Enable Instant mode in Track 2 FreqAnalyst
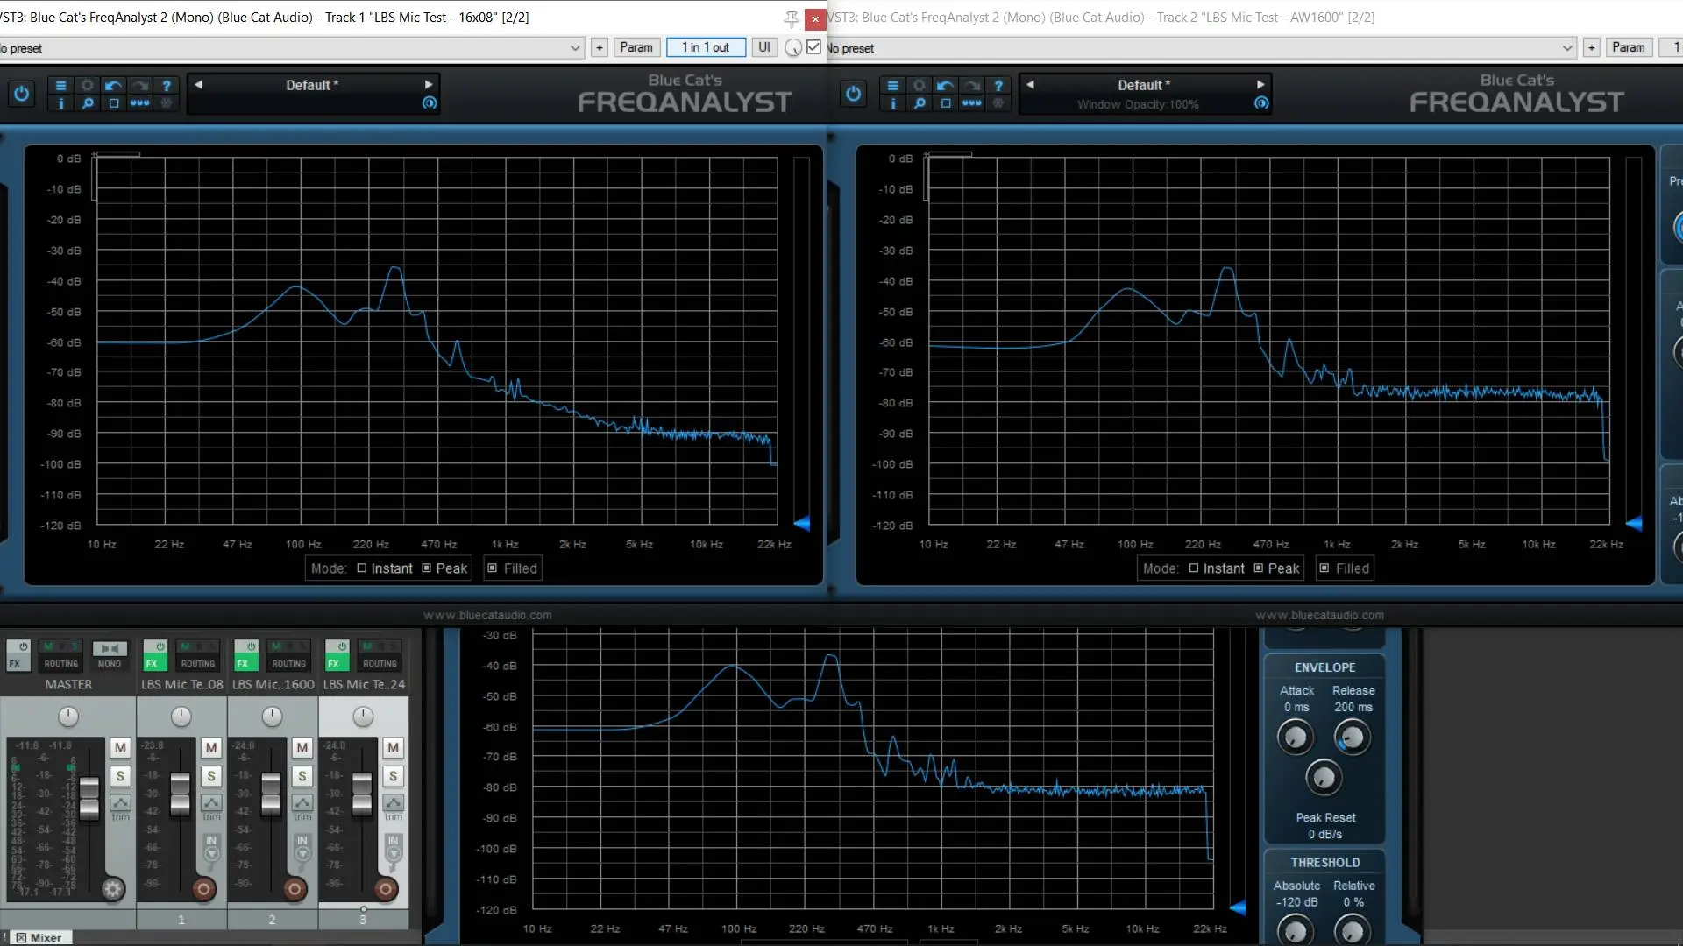This screenshot has width=1683, height=946. (1216, 568)
